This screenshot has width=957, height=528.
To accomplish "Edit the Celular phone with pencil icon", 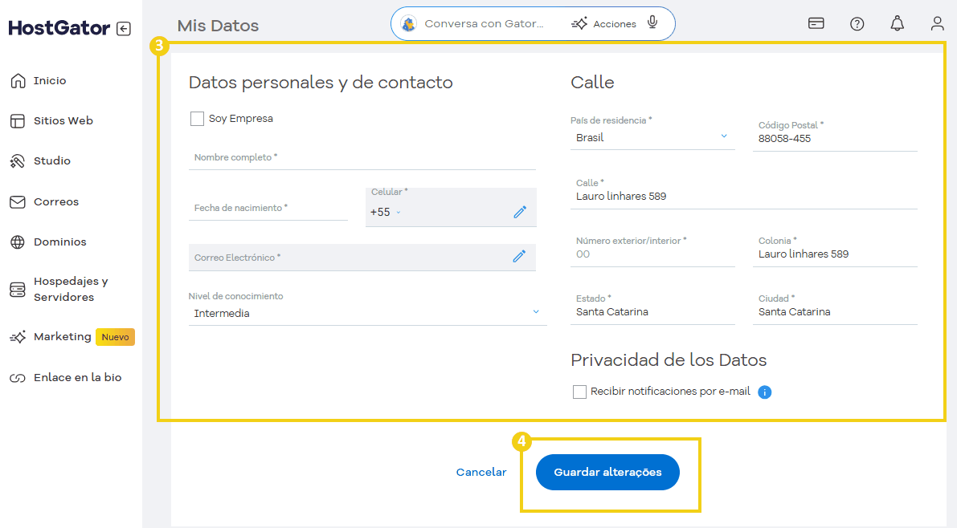I will click(x=520, y=212).
